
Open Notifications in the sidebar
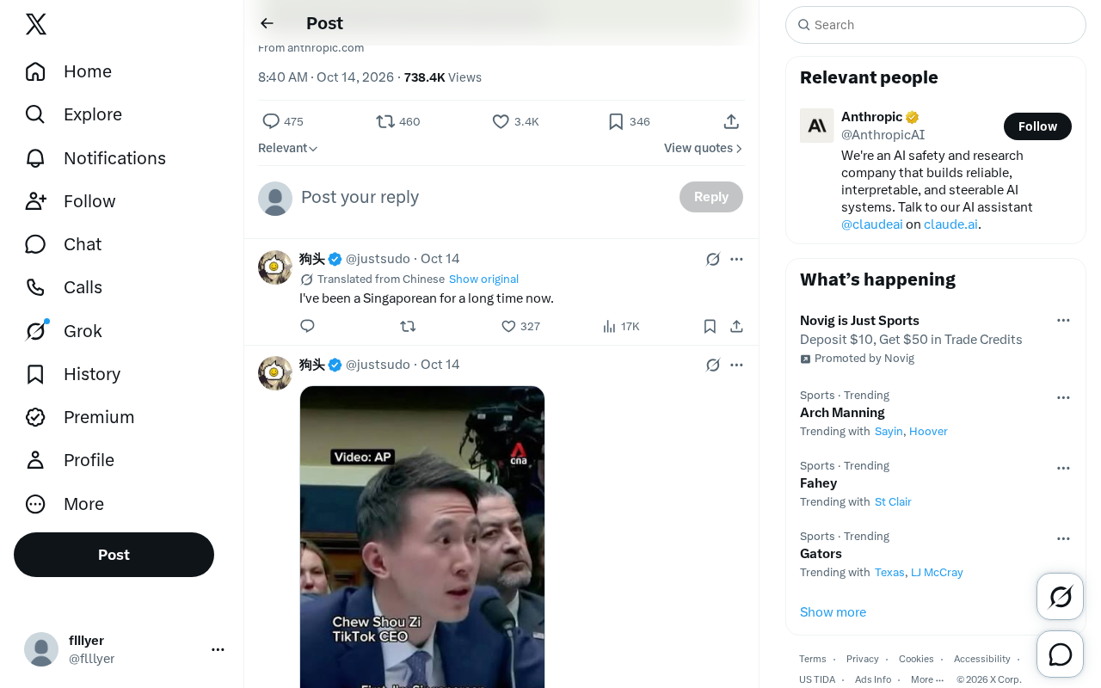click(95, 158)
